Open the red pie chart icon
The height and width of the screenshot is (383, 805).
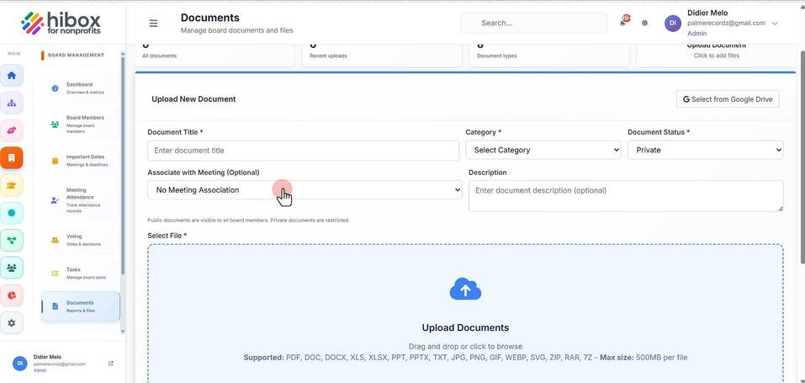(11, 295)
